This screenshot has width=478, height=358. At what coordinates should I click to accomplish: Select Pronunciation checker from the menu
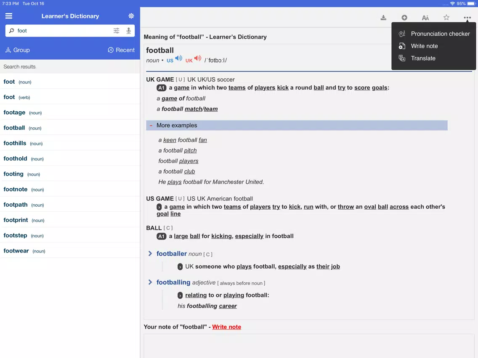440,34
